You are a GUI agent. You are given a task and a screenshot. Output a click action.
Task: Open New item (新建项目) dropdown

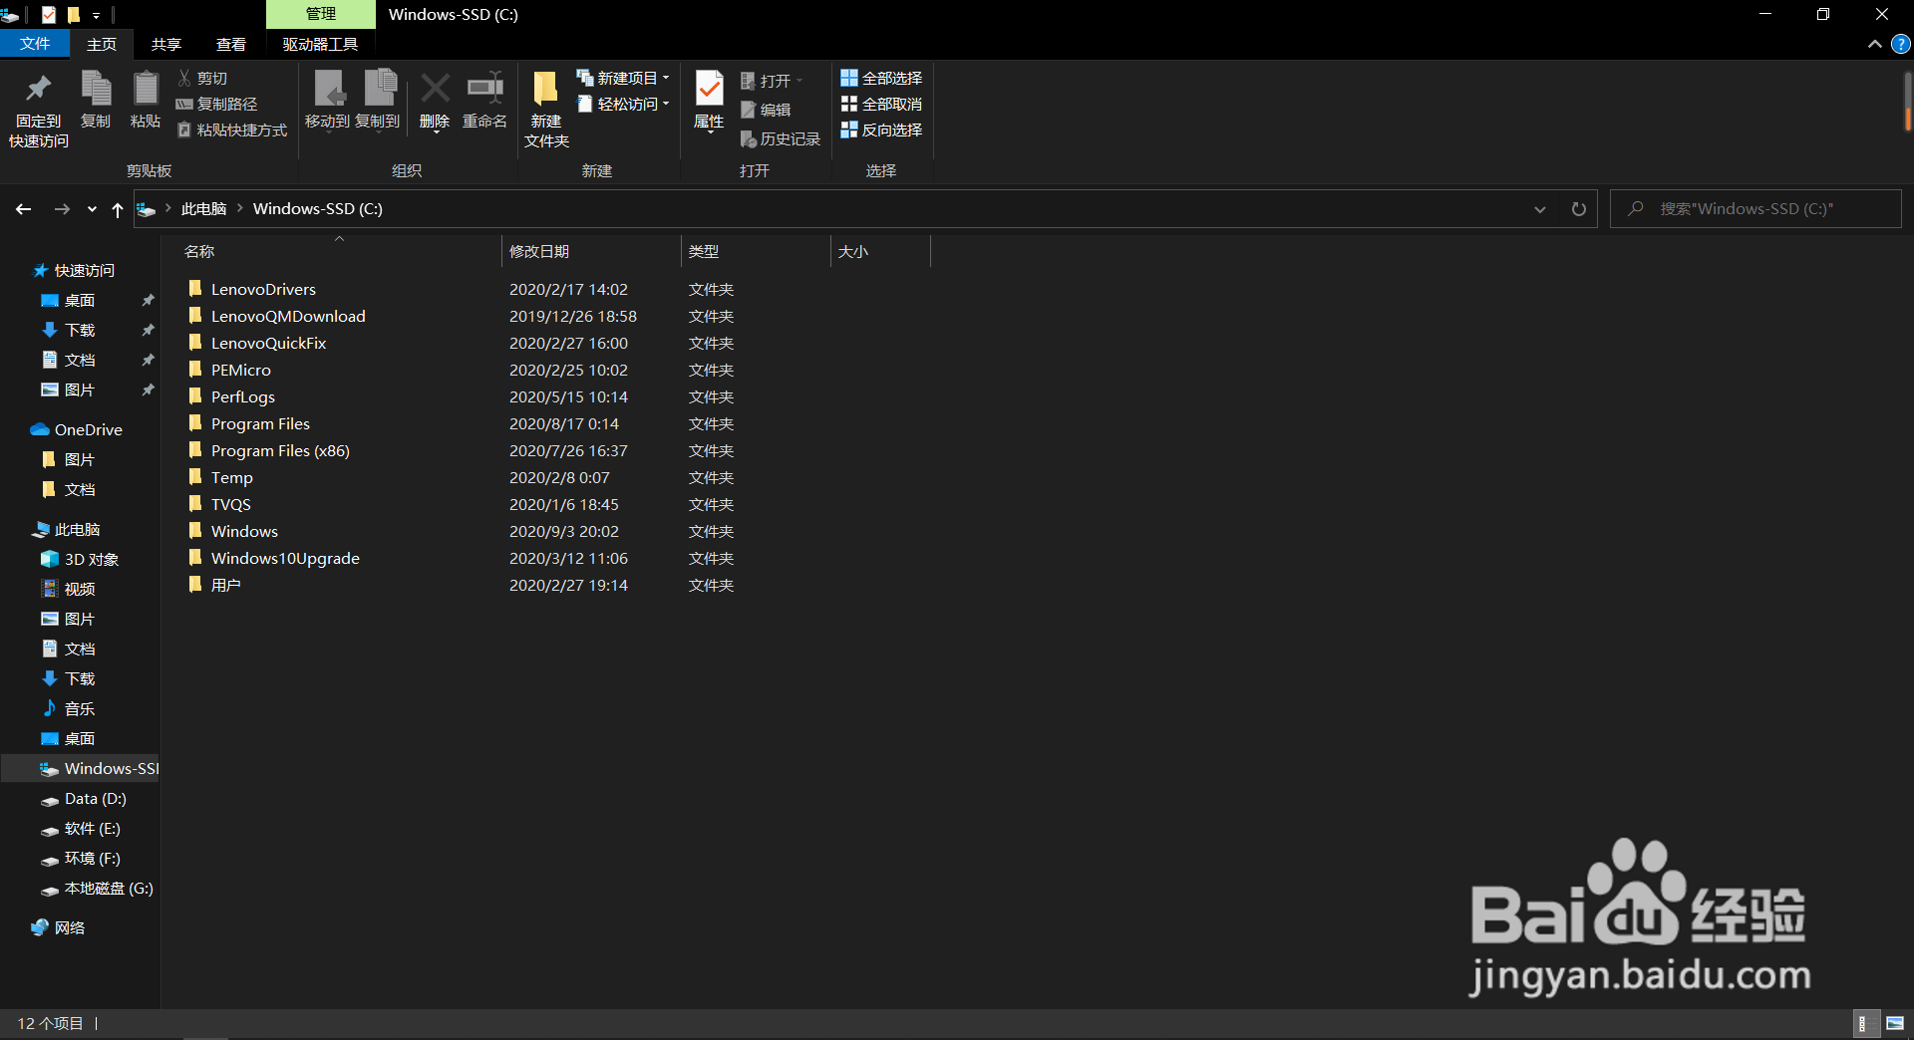coord(623,78)
